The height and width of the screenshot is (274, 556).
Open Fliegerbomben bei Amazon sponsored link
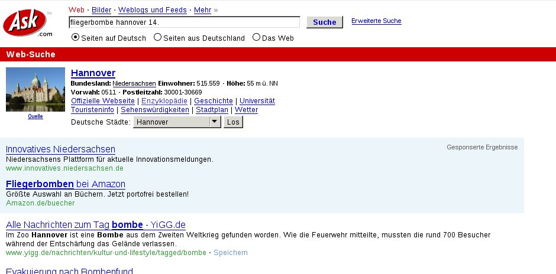(66, 184)
